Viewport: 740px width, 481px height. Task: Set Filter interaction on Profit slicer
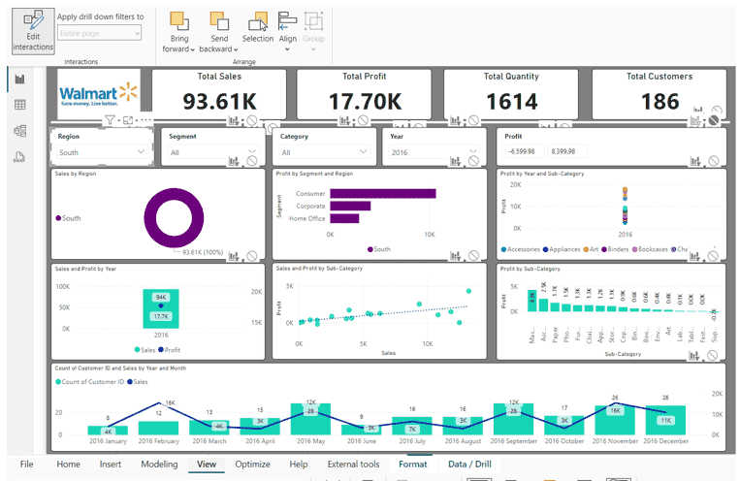click(695, 161)
